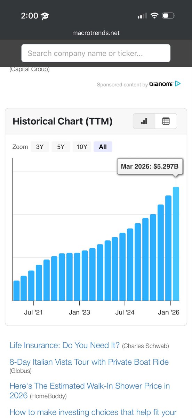This screenshot has width=192, height=418.
Task: Tap the macrotrends.net address bar
Action: click(96, 33)
